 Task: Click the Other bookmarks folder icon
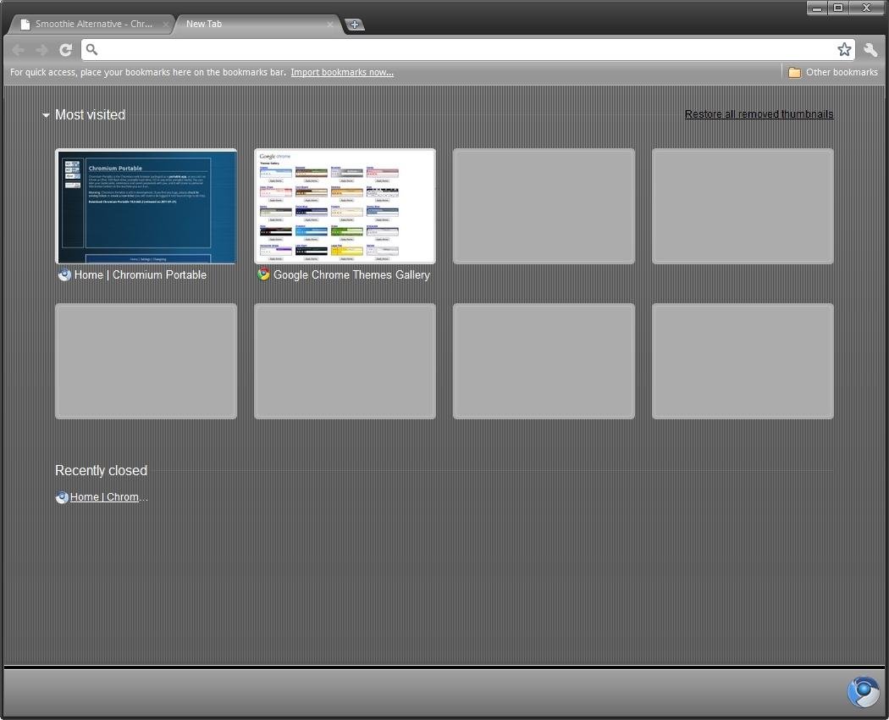click(794, 73)
